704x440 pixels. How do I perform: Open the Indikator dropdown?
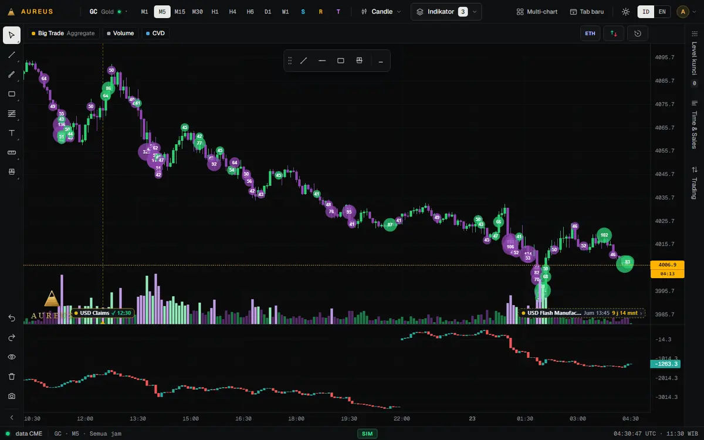(x=446, y=12)
